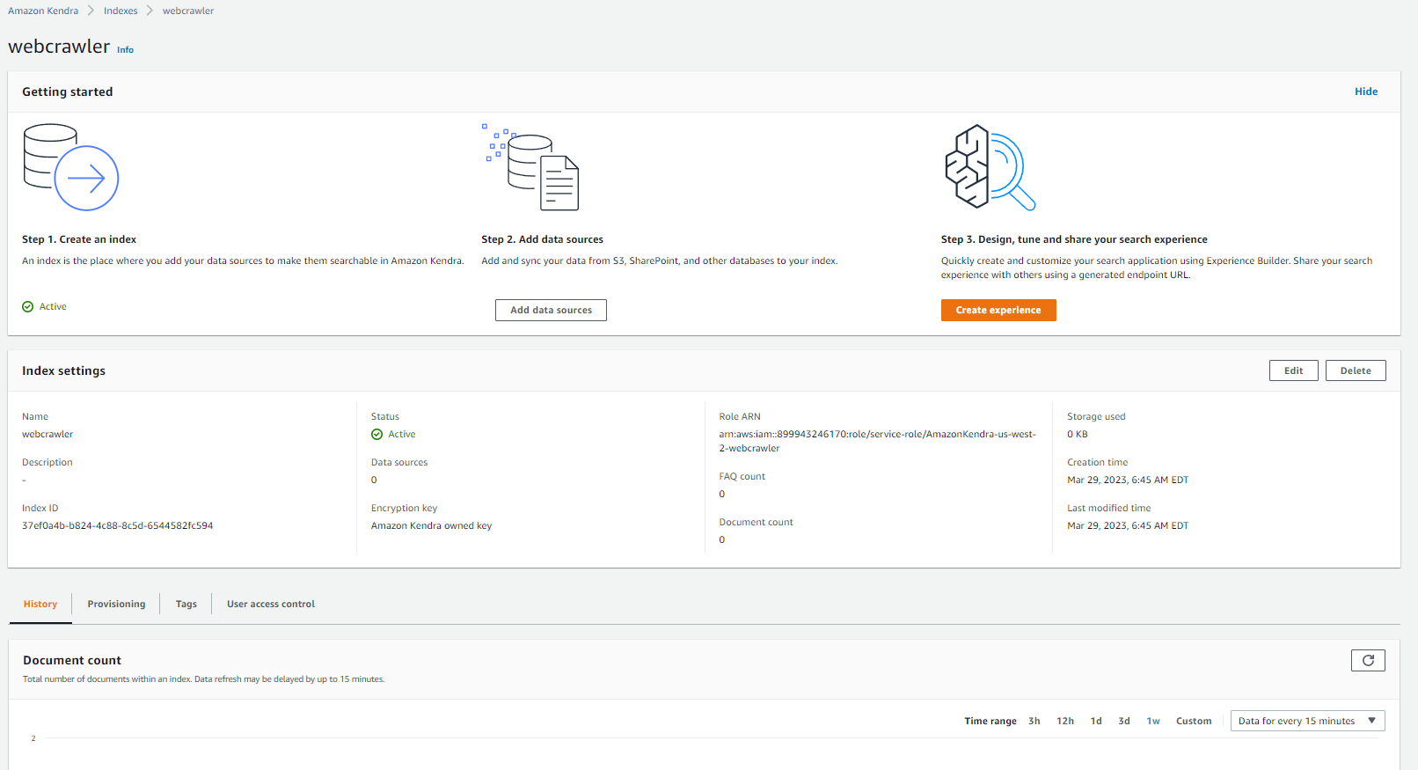Viewport: 1418px width, 770px height.
Task: Click the refresh icon in Document count panel
Action: tap(1368, 660)
